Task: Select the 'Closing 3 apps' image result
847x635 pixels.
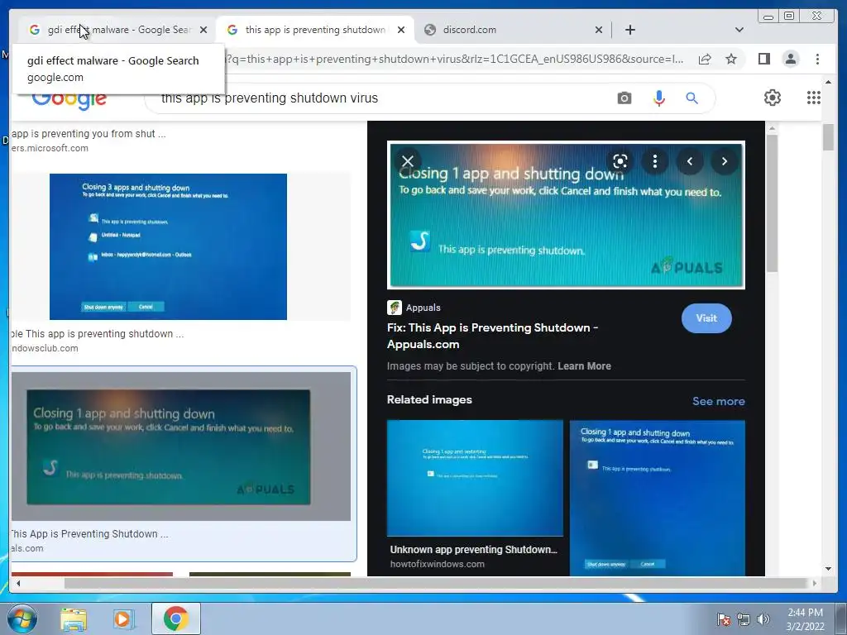Action: point(168,246)
